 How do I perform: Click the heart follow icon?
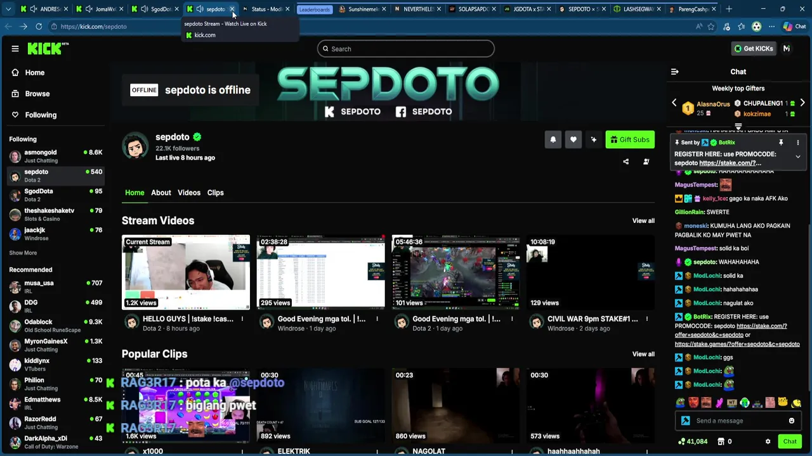(573, 140)
